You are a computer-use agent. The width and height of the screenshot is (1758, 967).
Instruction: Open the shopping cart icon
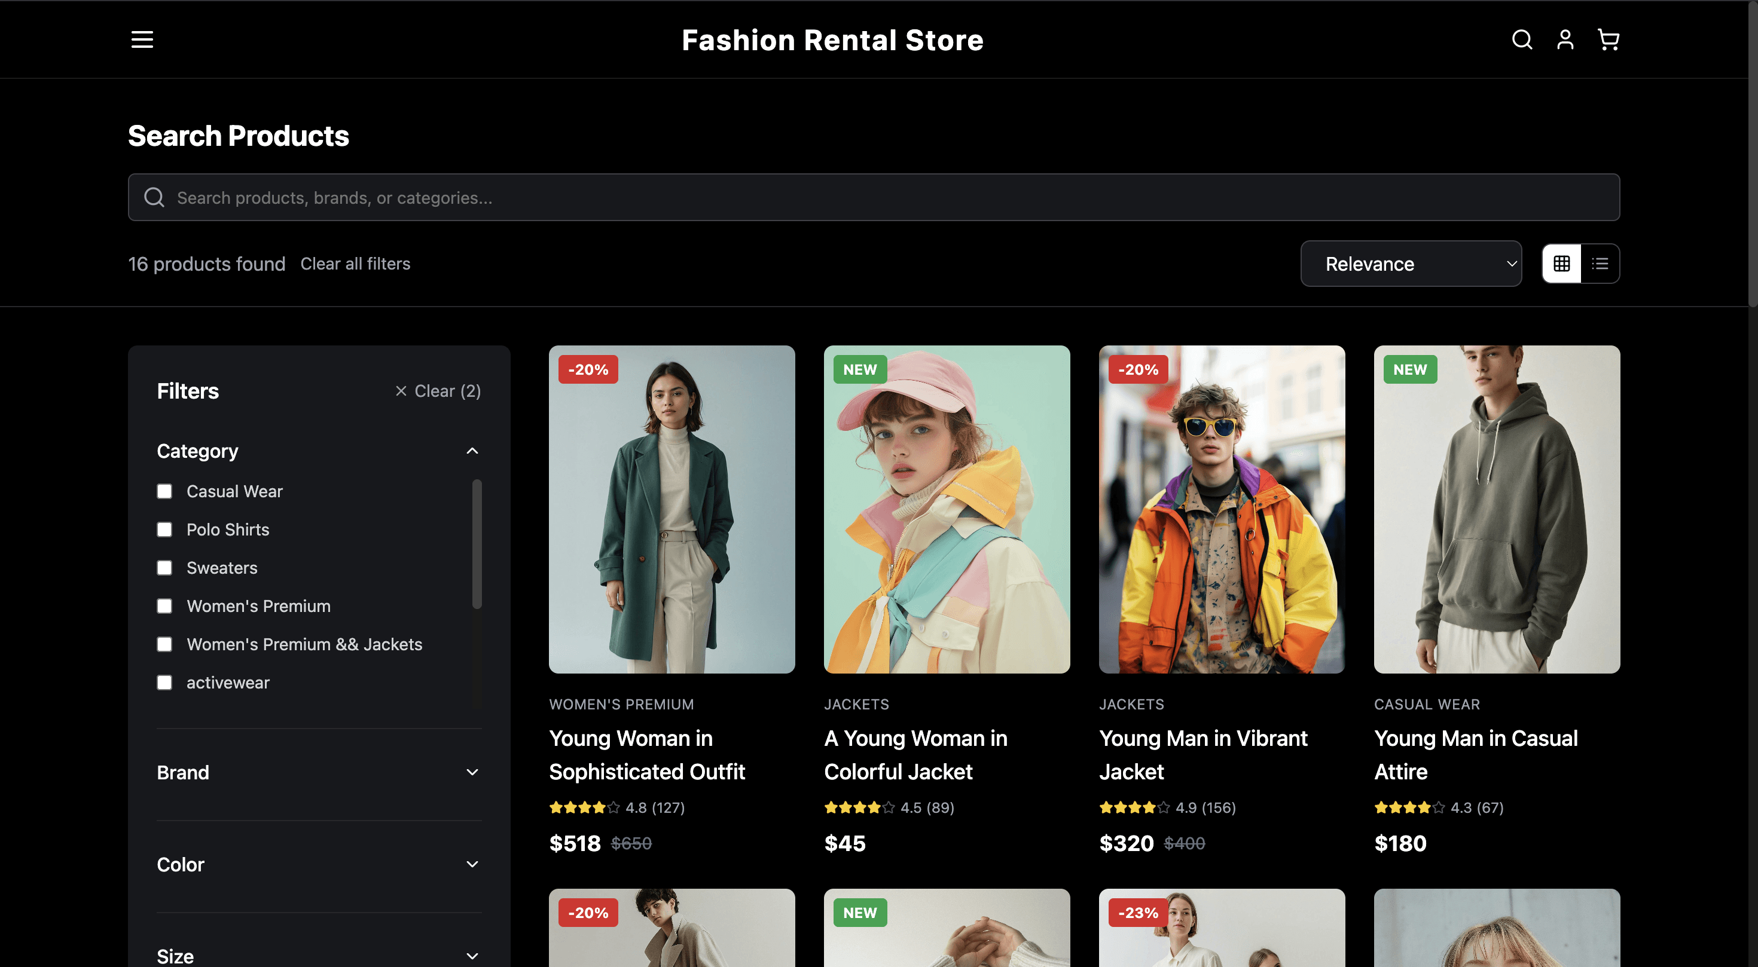click(x=1609, y=39)
